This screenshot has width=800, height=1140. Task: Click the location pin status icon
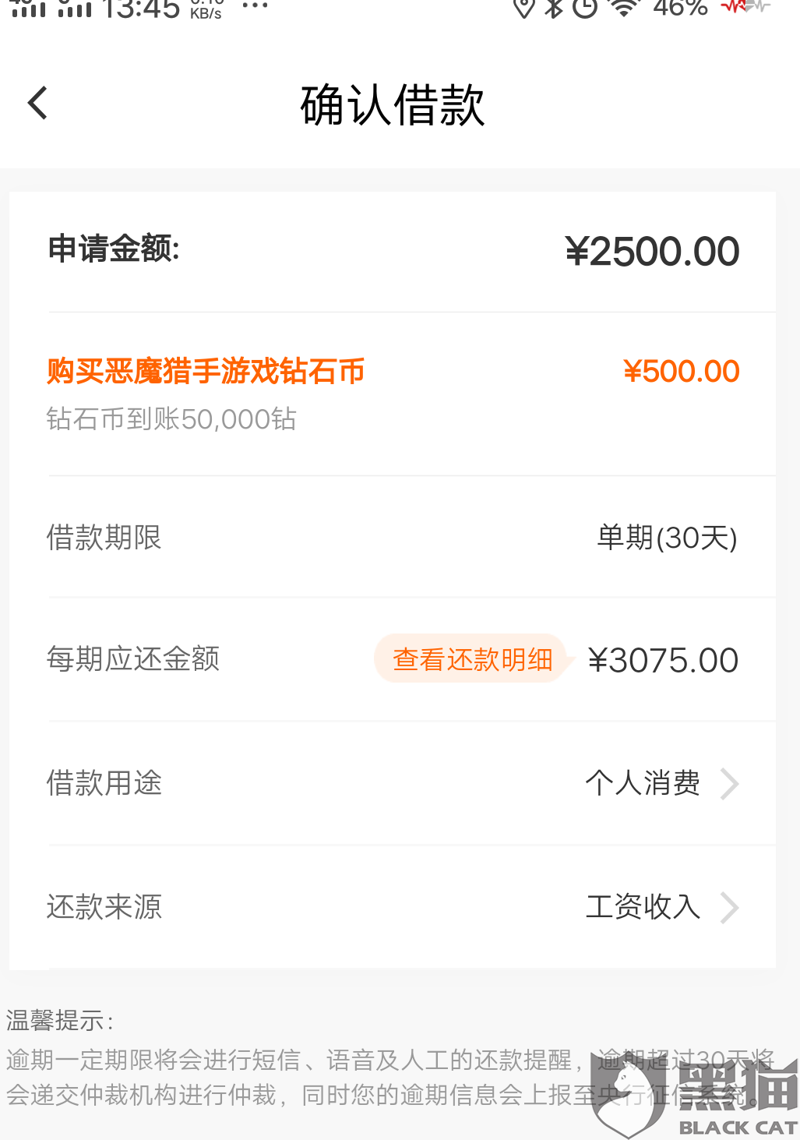click(x=523, y=8)
